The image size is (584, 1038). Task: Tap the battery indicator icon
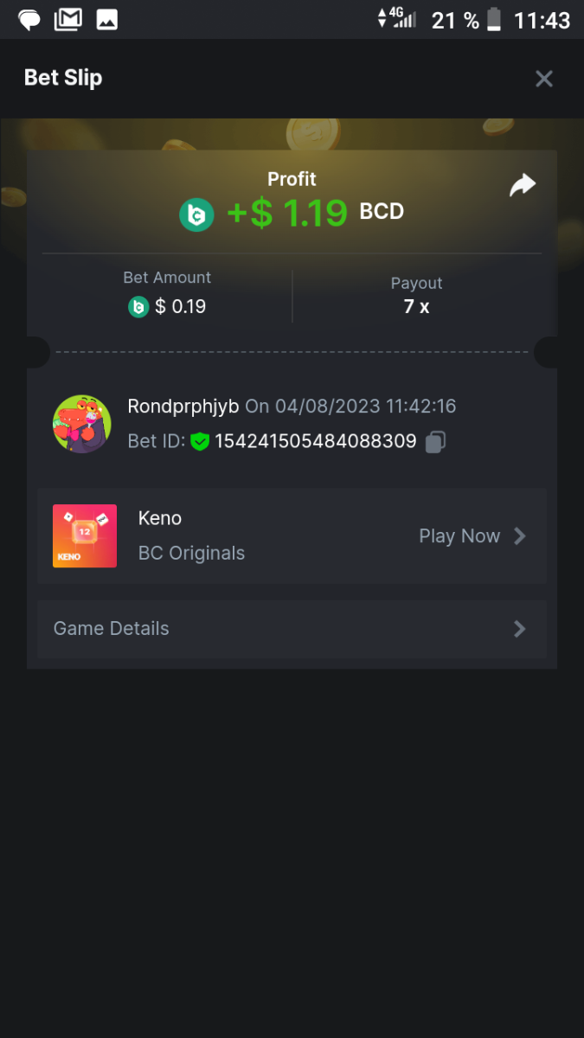(494, 20)
